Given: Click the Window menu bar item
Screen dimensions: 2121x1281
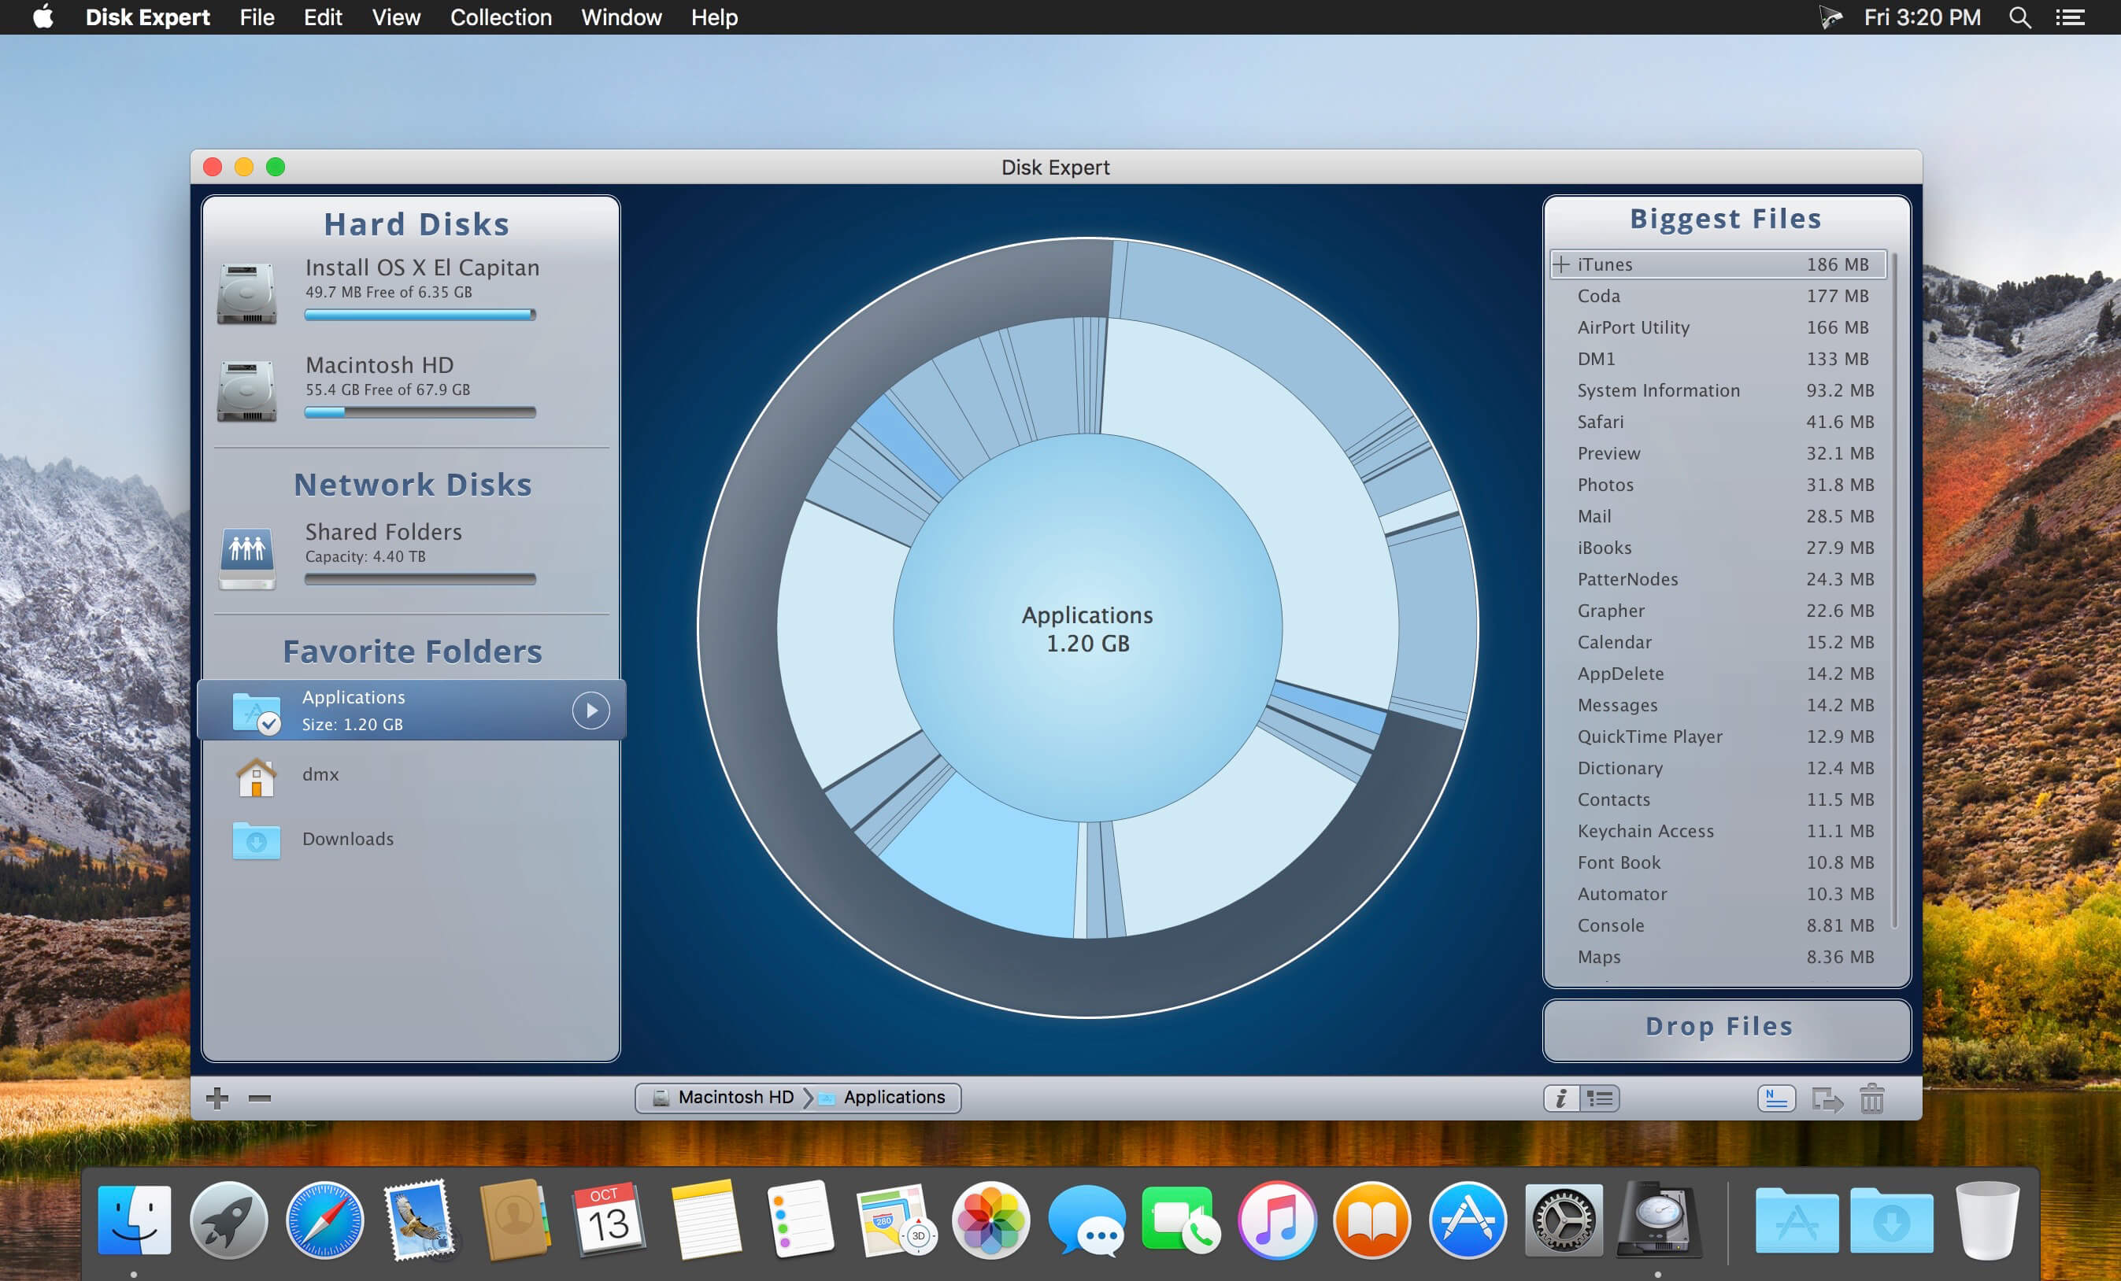Looking at the screenshot, I should [618, 17].
